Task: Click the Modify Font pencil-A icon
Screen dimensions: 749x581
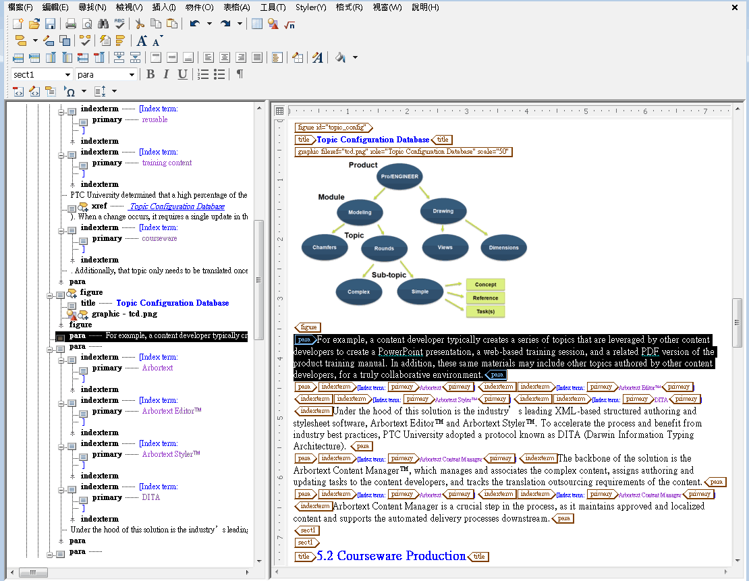Action: pos(318,58)
